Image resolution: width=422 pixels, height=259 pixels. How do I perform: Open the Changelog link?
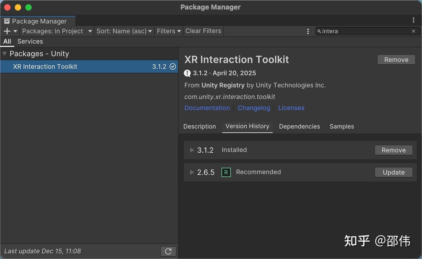click(254, 108)
